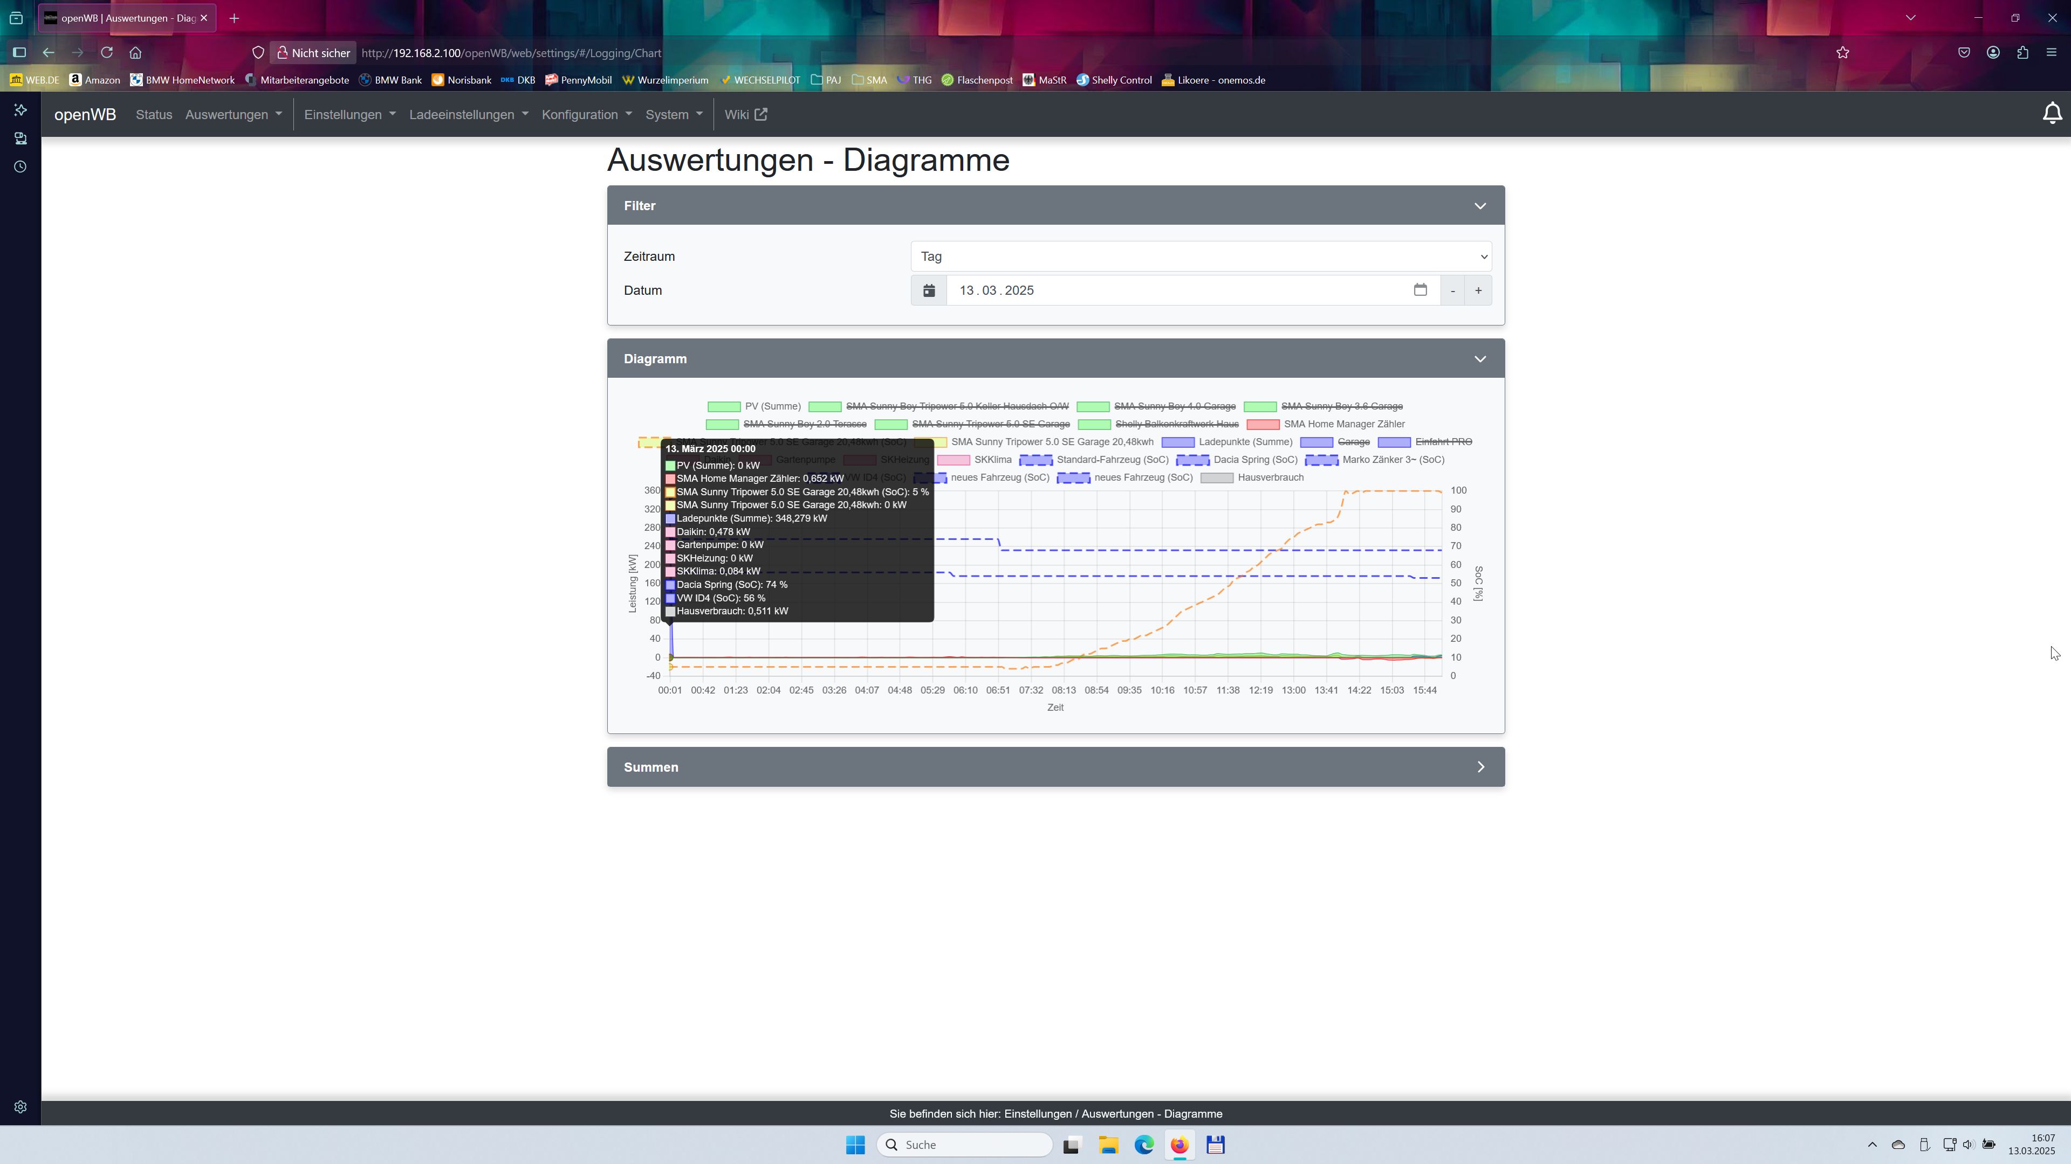Expand the Summen section
This screenshot has height=1164, width=2071.
(x=1479, y=767)
